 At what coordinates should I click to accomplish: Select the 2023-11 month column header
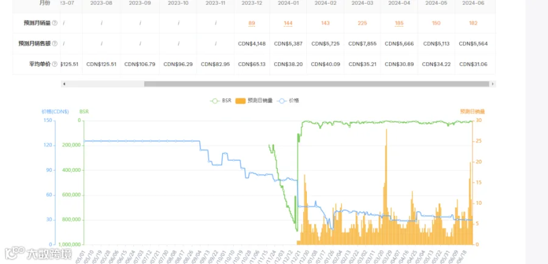216,3
